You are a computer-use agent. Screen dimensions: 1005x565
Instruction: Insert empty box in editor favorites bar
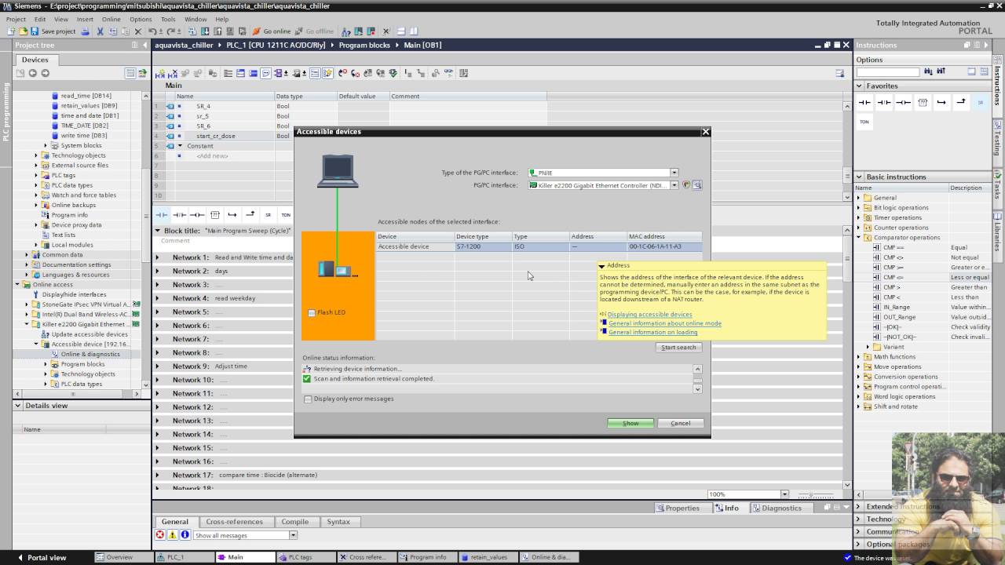[214, 214]
